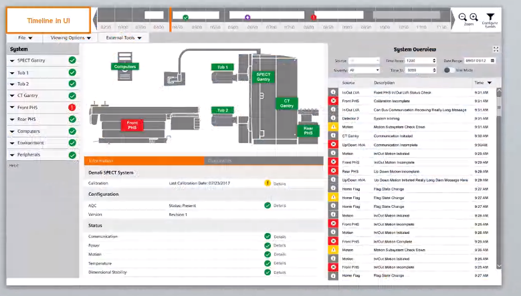
Task: Click the orange playhead line on the timeline
Action: [x=171, y=20]
